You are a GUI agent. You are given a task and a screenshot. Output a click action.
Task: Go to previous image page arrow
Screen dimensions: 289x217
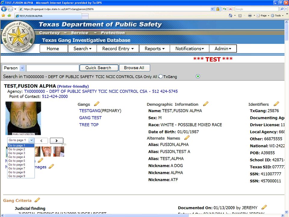[41, 141]
